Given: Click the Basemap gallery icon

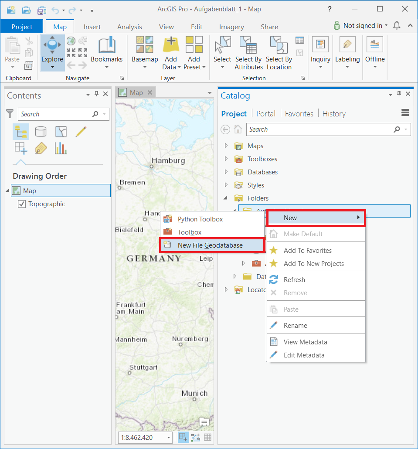Looking at the screenshot, I should click(x=145, y=45).
